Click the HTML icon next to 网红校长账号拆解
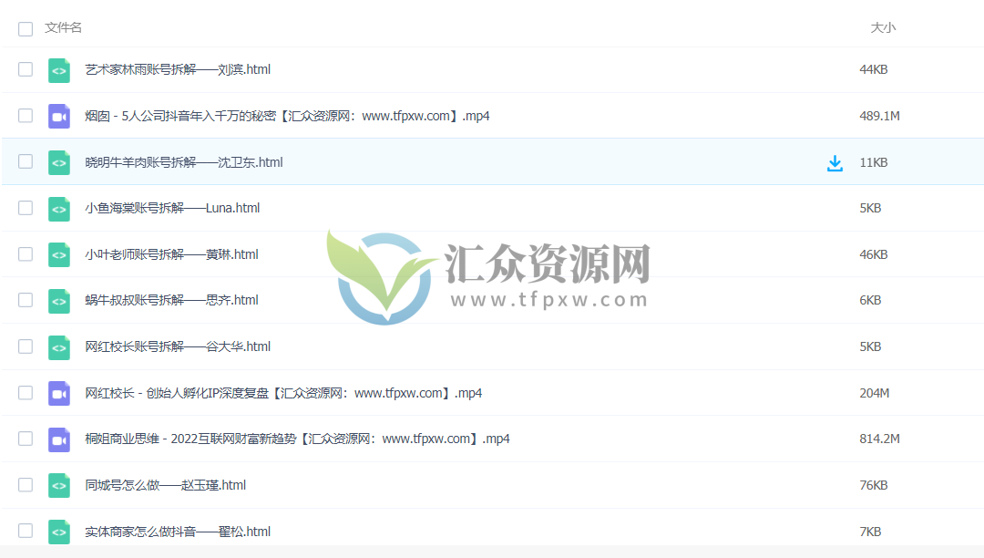The image size is (984, 558). point(58,346)
